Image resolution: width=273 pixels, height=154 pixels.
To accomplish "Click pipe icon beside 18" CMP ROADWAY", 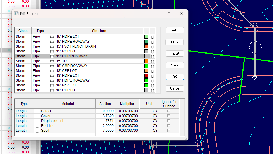I will 52,66.
